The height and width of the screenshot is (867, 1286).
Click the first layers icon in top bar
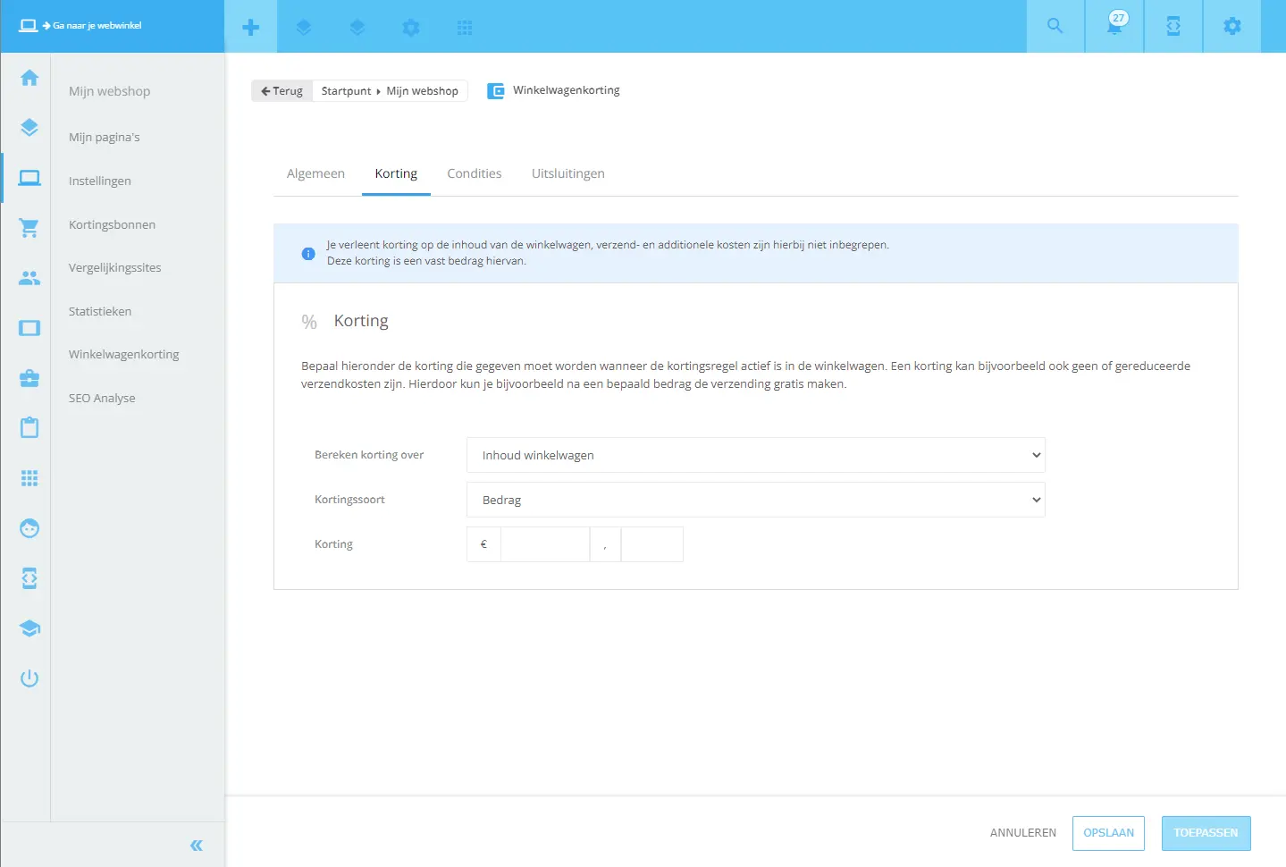[304, 28]
